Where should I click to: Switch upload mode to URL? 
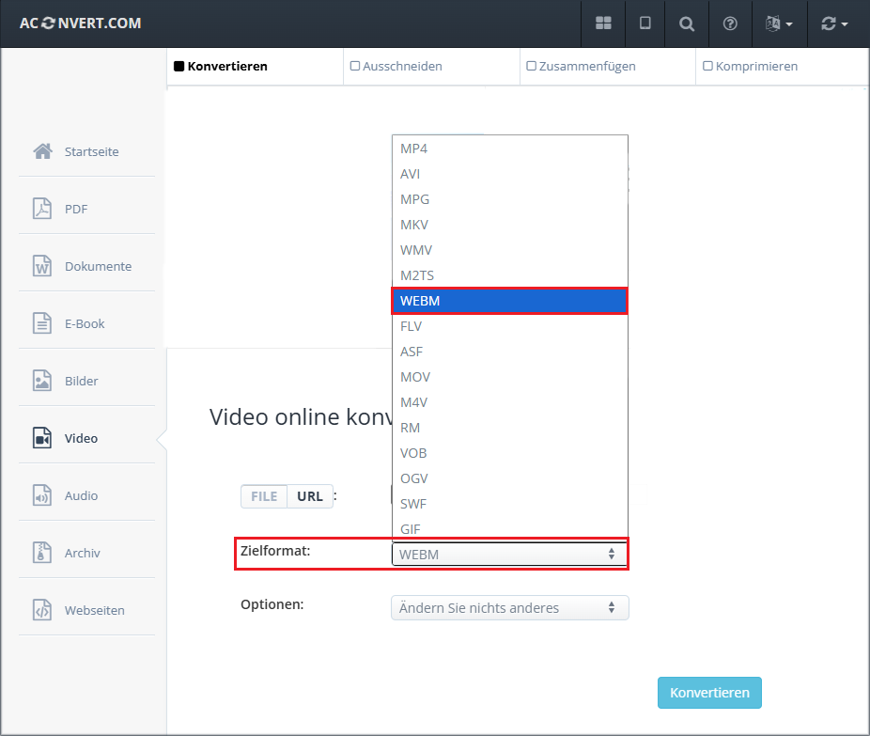[310, 496]
